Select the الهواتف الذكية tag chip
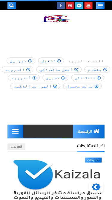112x200 pixels. (35, 86)
